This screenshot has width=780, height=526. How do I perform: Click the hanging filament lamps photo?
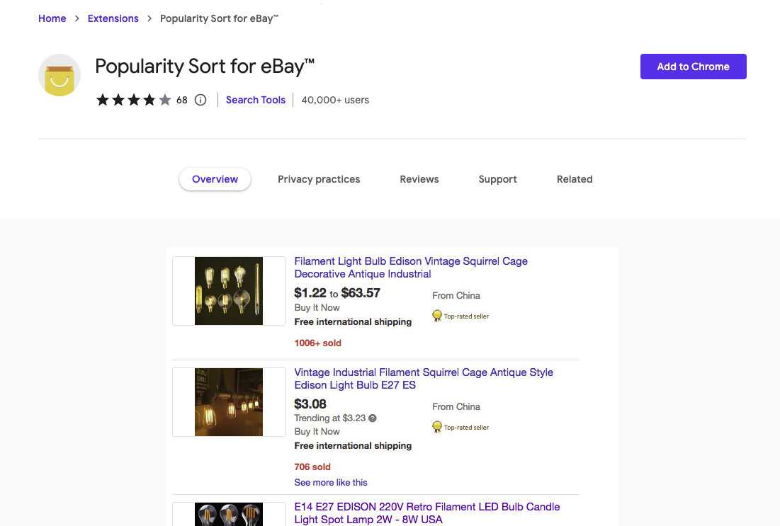point(228,401)
